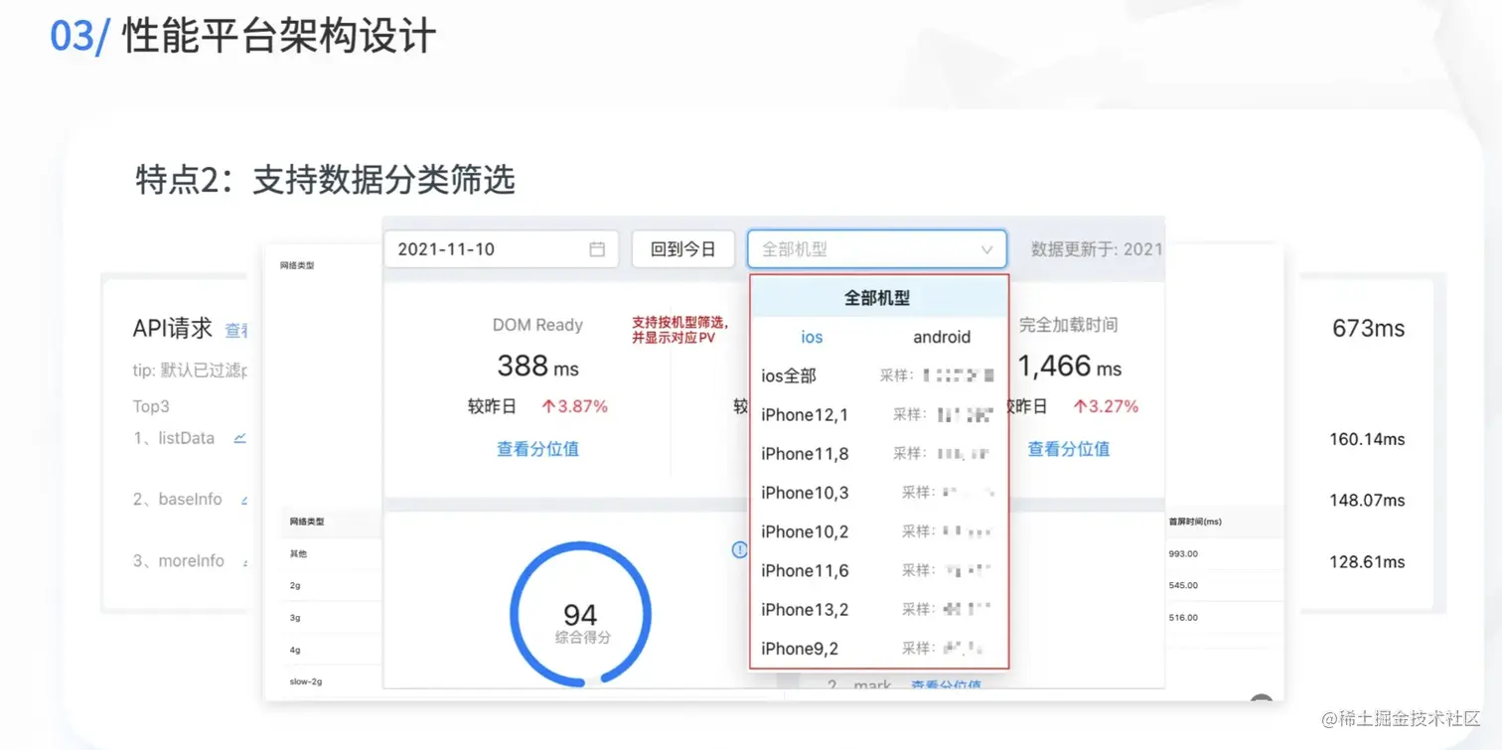
Task: Click the 545.00 table cell
Action: (1183, 585)
